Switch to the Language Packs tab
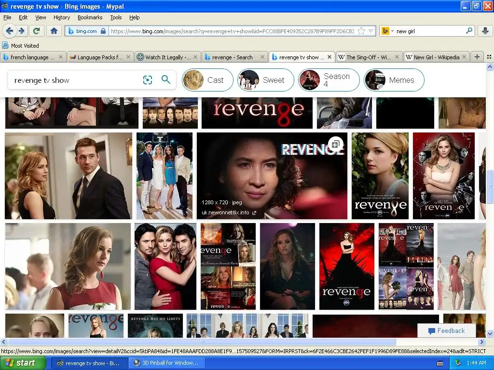 tap(100, 57)
